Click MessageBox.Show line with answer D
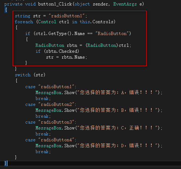The height and width of the screenshot is (169, 181). pos(99,146)
